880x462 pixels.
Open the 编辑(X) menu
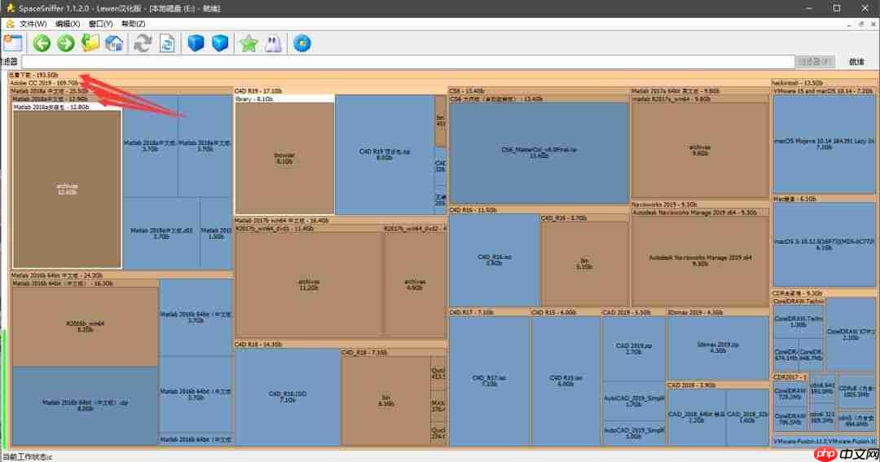[x=68, y=24]
